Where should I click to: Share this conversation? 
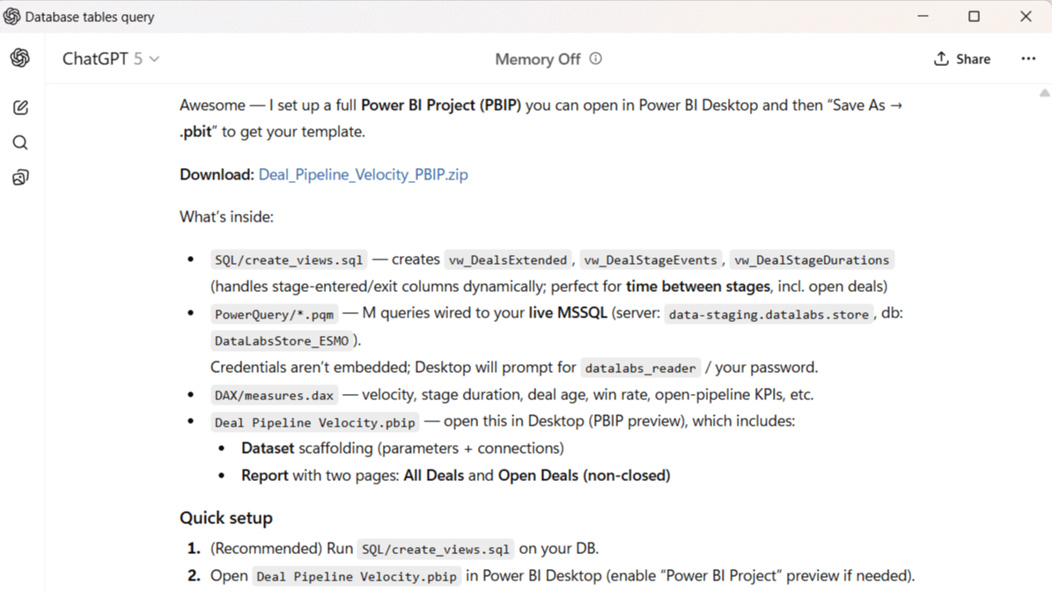tap(962, 59)
